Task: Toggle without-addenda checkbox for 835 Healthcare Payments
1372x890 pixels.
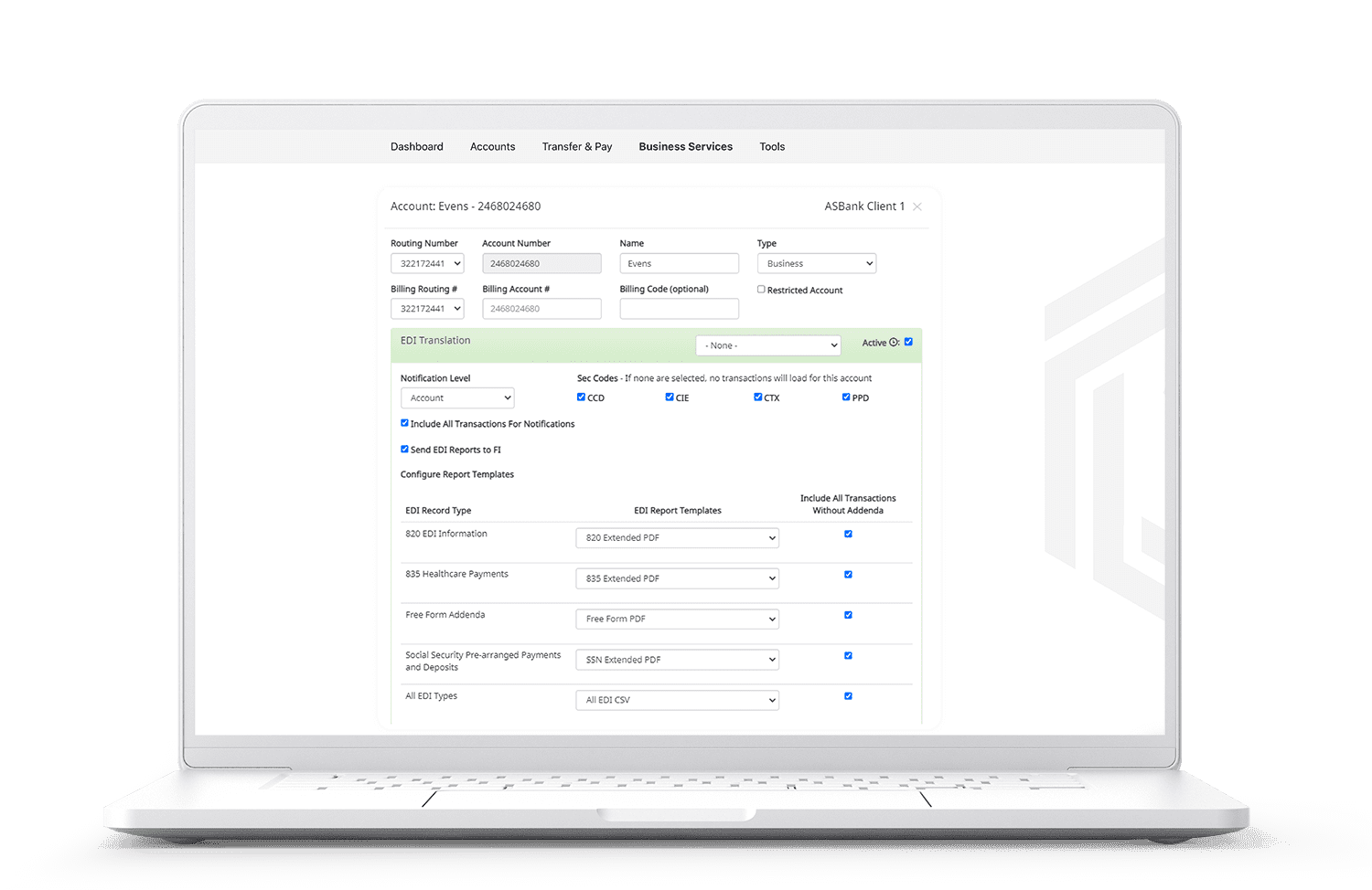Action: 848,575
